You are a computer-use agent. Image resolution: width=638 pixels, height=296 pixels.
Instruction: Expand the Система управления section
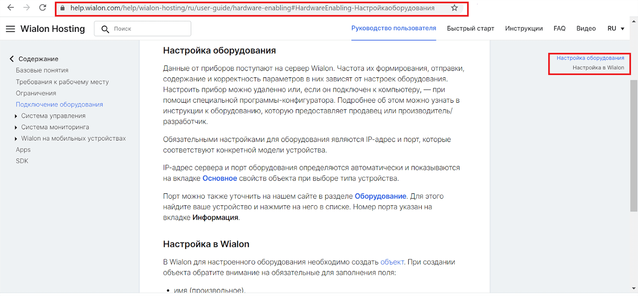tap(16, 116)
